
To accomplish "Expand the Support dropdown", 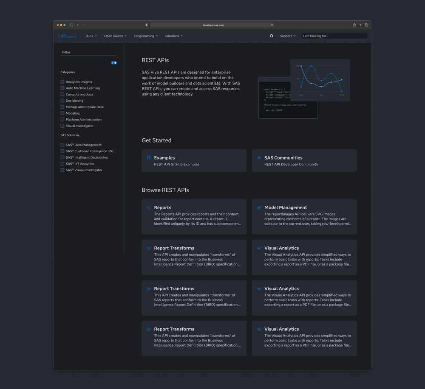I will [288, 36].
